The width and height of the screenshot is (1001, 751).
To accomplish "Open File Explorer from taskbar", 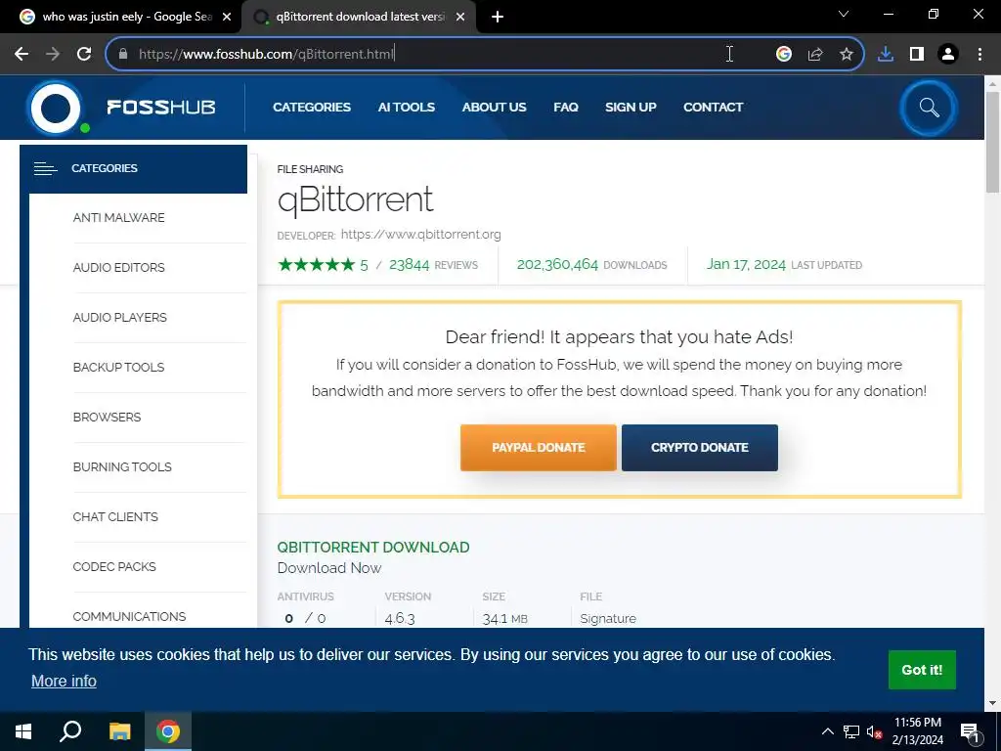I will click(119, 731).
